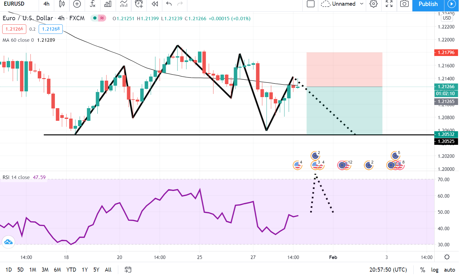
Task: Select the layout square icon
Action: (311, 4)
